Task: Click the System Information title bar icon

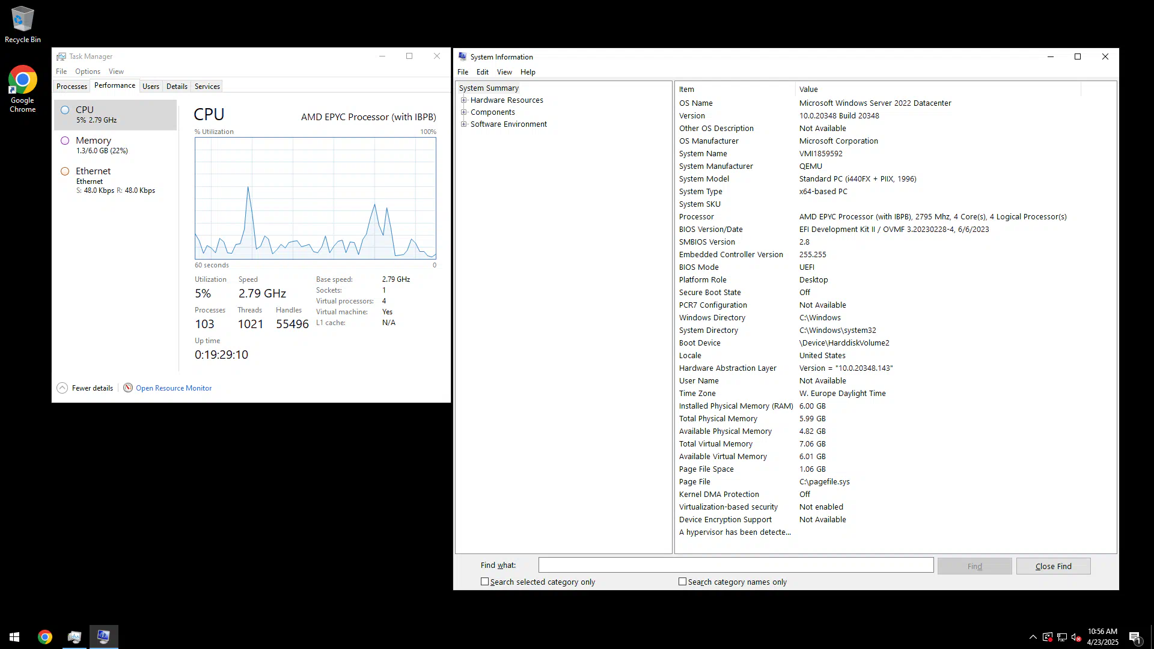Action: coord(462,56)
